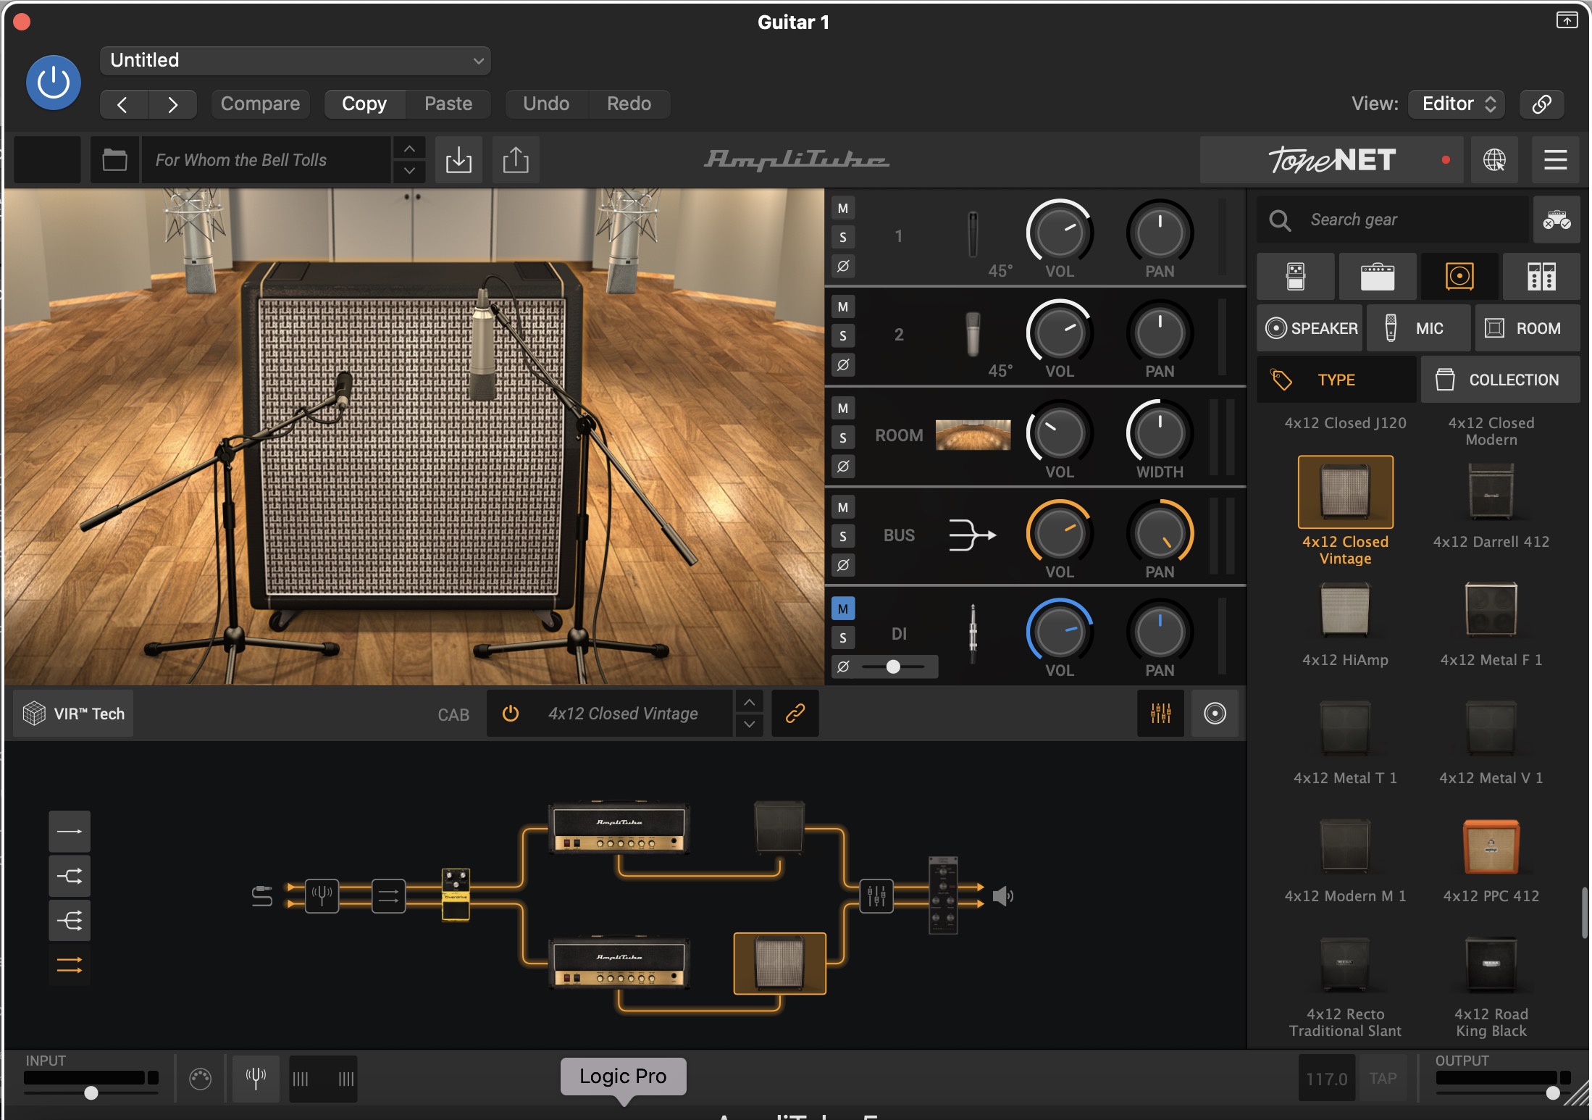Click the Compare button

pyautogui.click(x=260, y=104)
